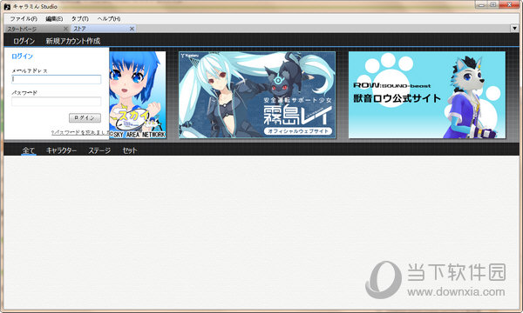Open the 編集(E) menu

pos(54,19)
